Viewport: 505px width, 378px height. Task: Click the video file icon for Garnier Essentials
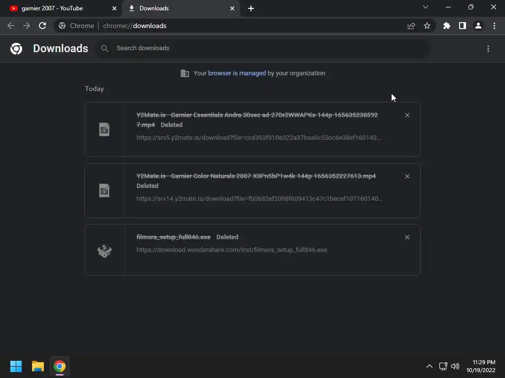tap(105, 129)
